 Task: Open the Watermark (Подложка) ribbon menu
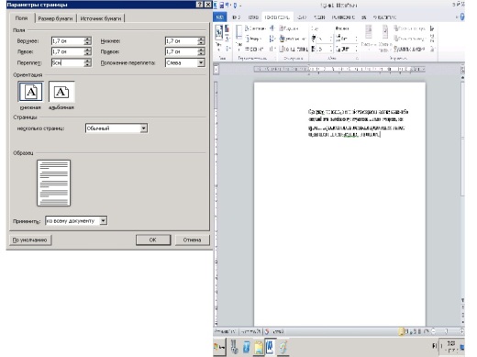tap(289, 28)
